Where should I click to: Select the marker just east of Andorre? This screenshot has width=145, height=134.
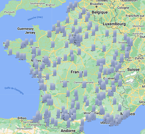[x=81, y=129]
